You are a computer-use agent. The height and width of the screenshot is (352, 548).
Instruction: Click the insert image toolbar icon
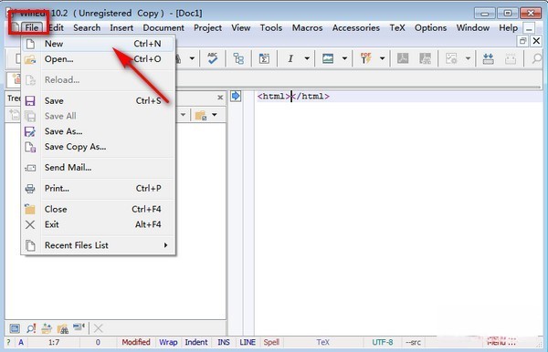point(328,58)
